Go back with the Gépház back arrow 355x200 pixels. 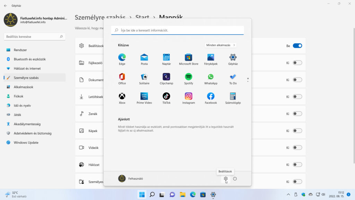click(x=6, y=6)
